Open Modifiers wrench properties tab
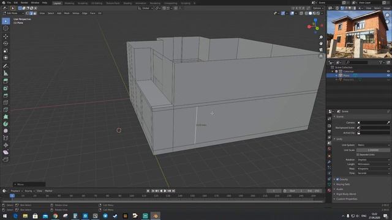 (x=330, y=162)
